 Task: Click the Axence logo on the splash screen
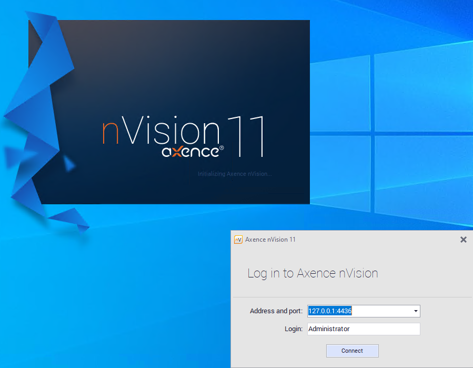pyautogui.click(x=190, y=152)
